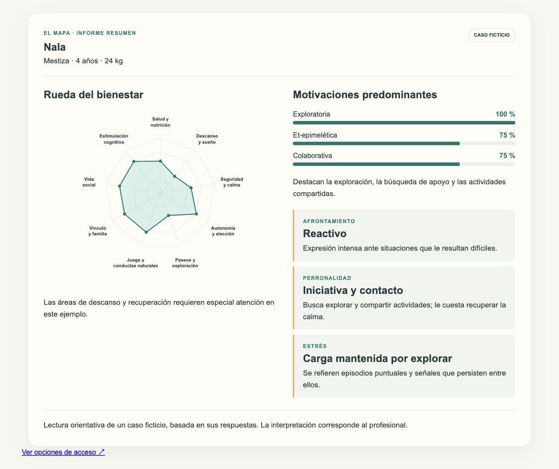The width and height of the screenshot is (559, 469).
Task: Click the 'Autonomía y elección' radar label
Action: (223, 231)
